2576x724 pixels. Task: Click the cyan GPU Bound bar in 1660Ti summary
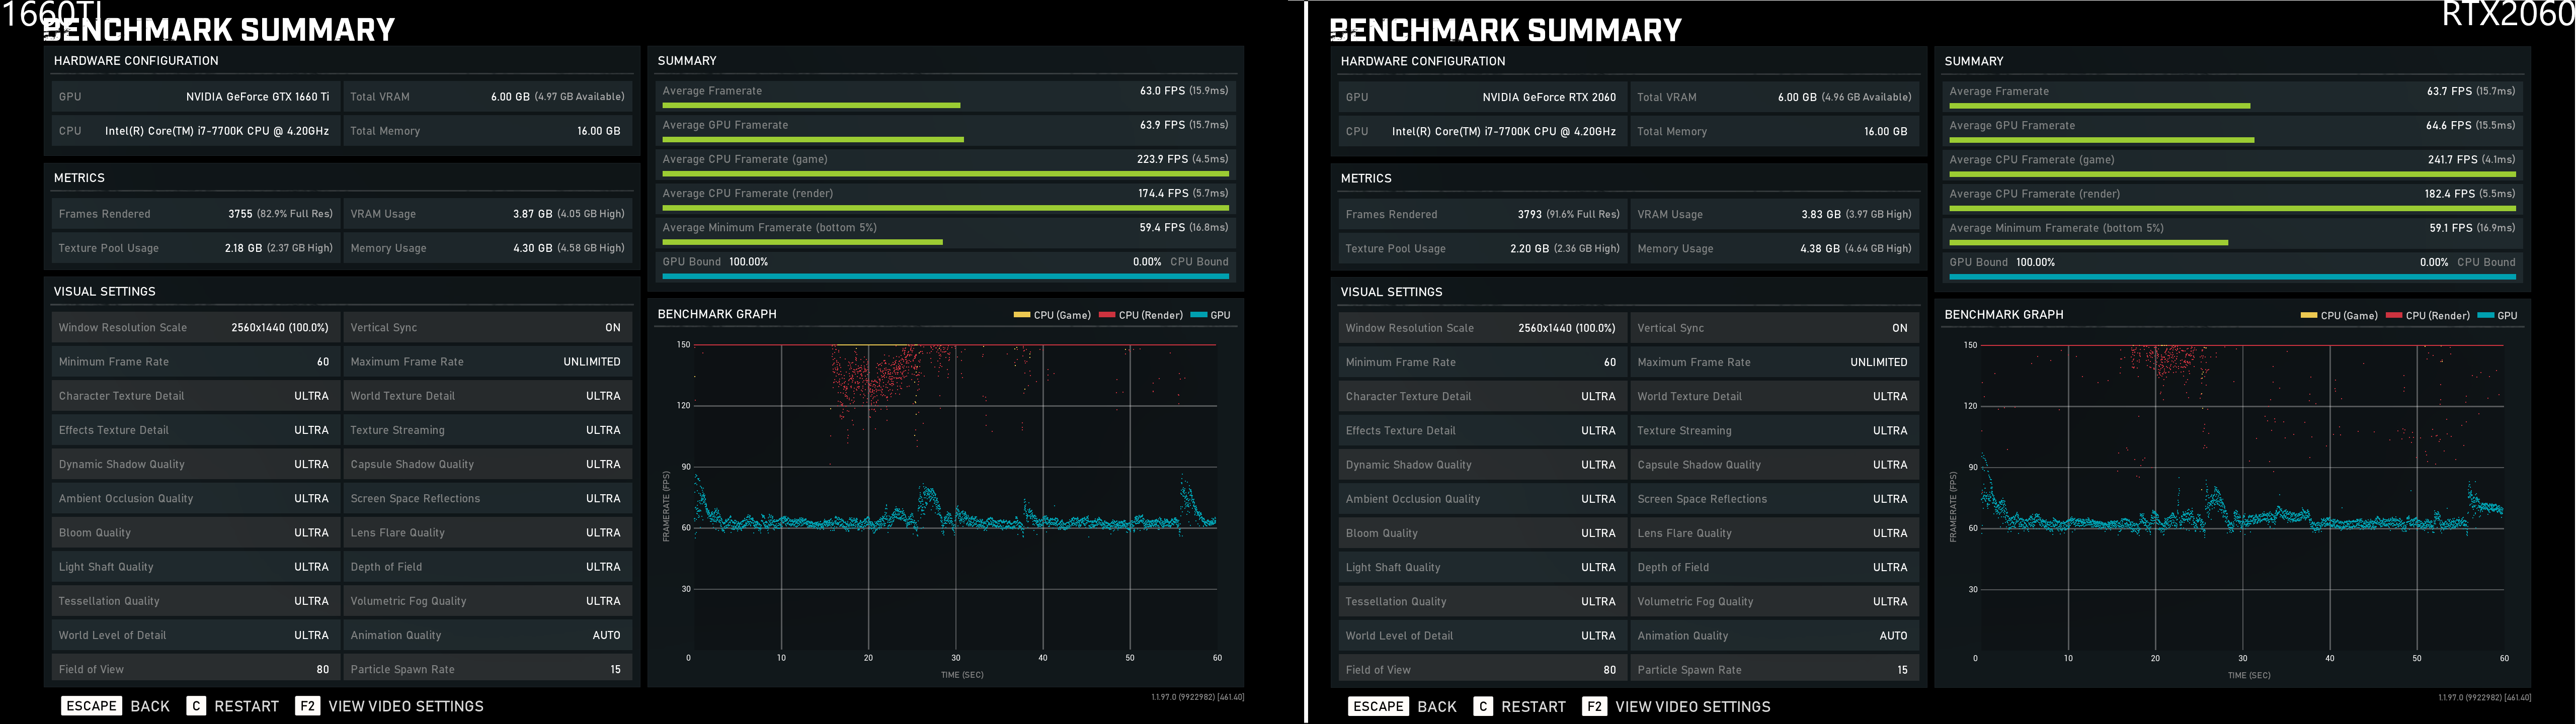click(945, 276)
